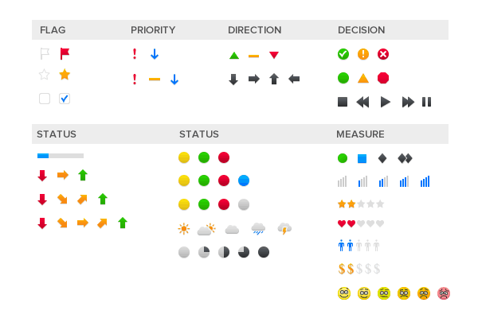Click the red X circle icon
Screen dimensions: 478x318
383,54
